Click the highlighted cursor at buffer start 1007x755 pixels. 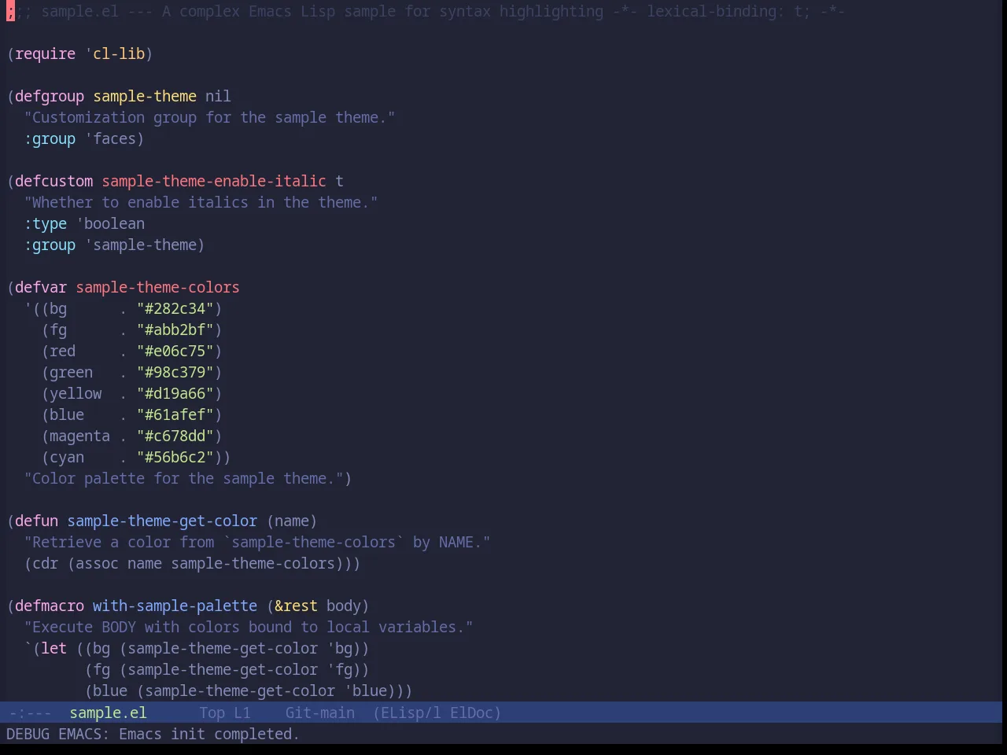pyautogui.click(x=10, y=11)
